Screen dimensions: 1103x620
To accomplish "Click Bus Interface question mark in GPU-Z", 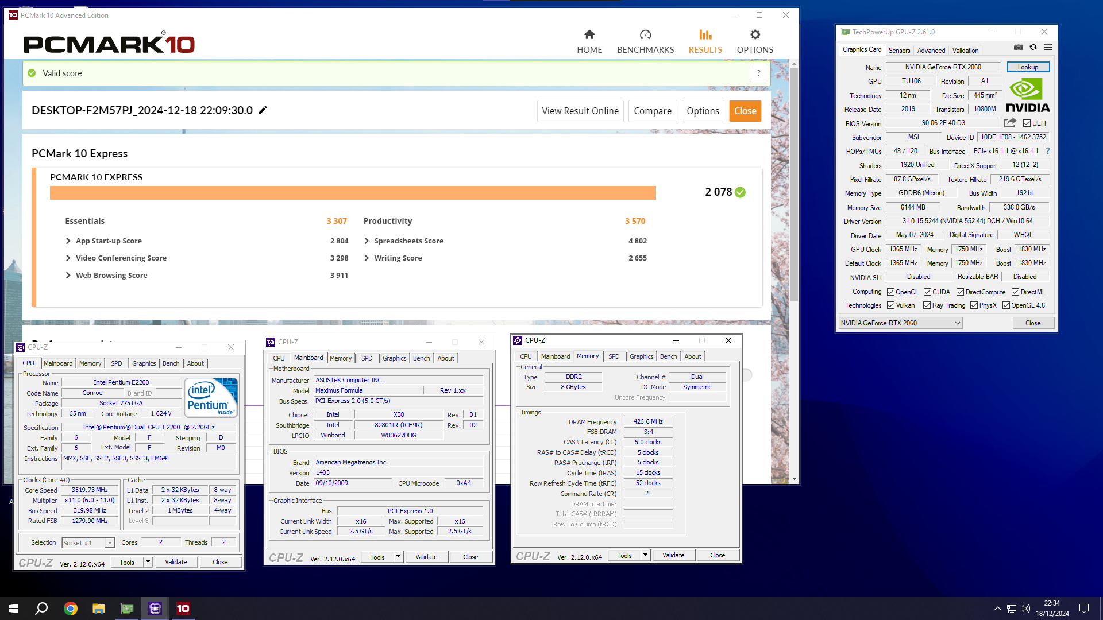I will coord(1048,151).
